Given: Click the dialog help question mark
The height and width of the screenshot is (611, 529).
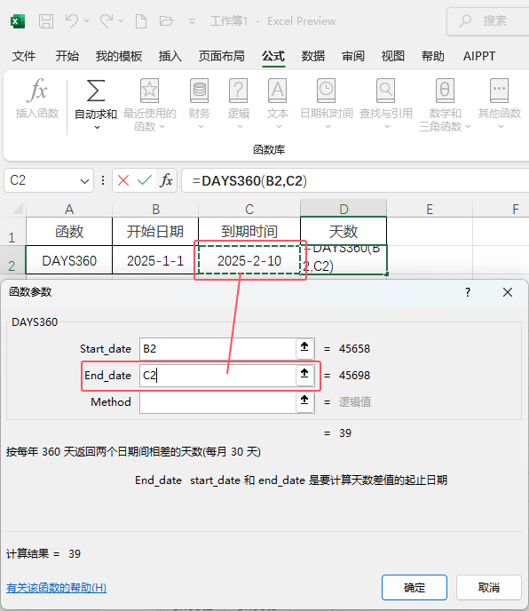Looking at the screenshot, I should [468, 292].
